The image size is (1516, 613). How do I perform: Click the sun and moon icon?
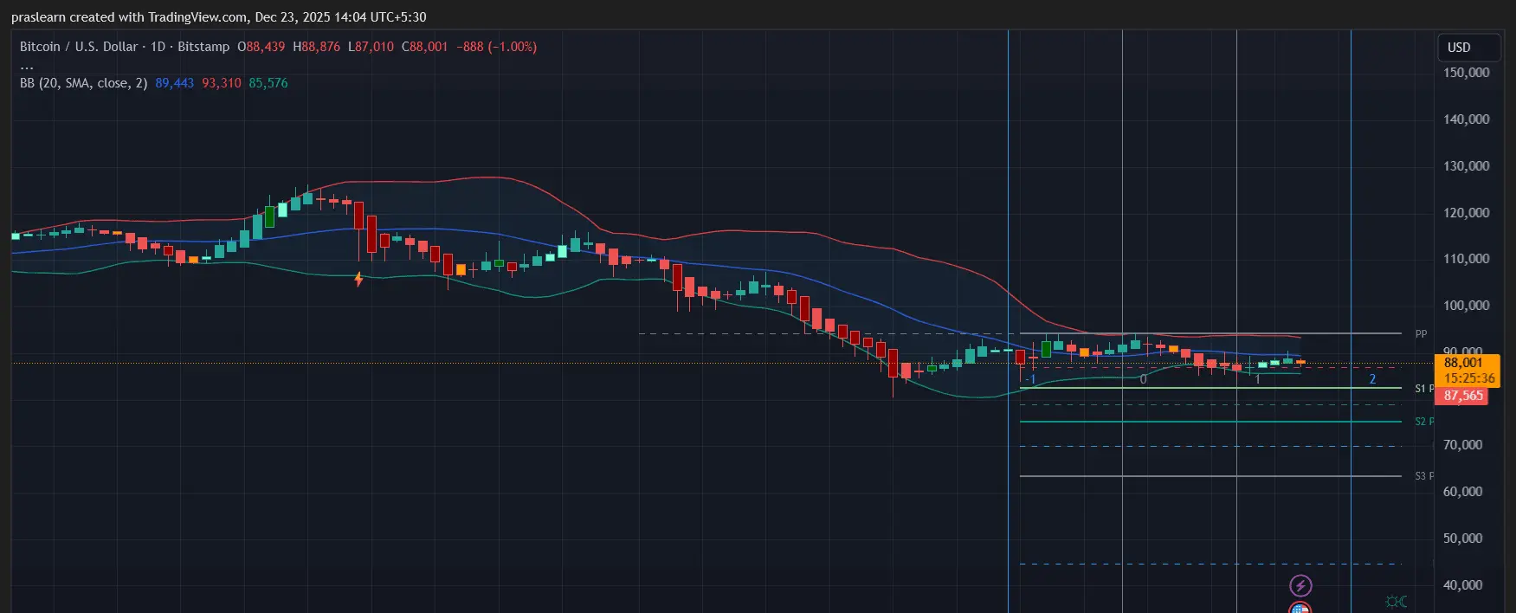coord(1396,601)
